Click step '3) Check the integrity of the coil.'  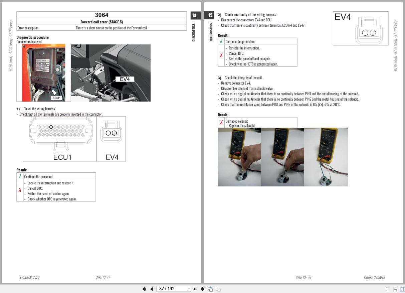click(x=240, y=78)
